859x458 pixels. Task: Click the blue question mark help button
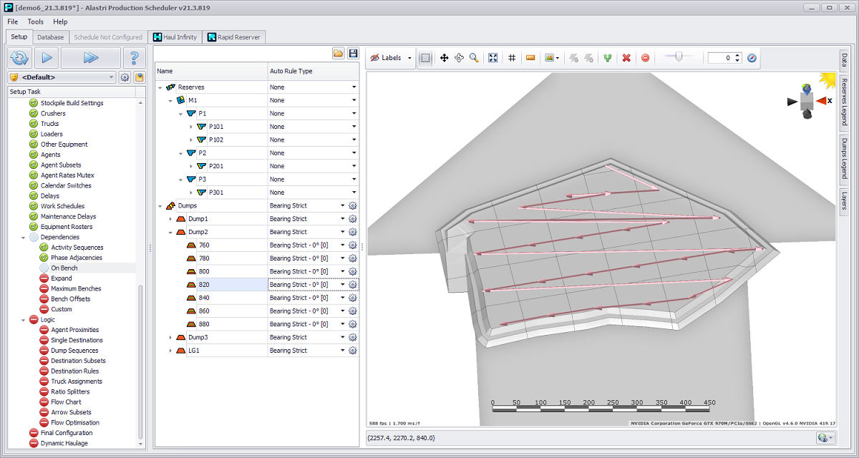coord(134,58)
